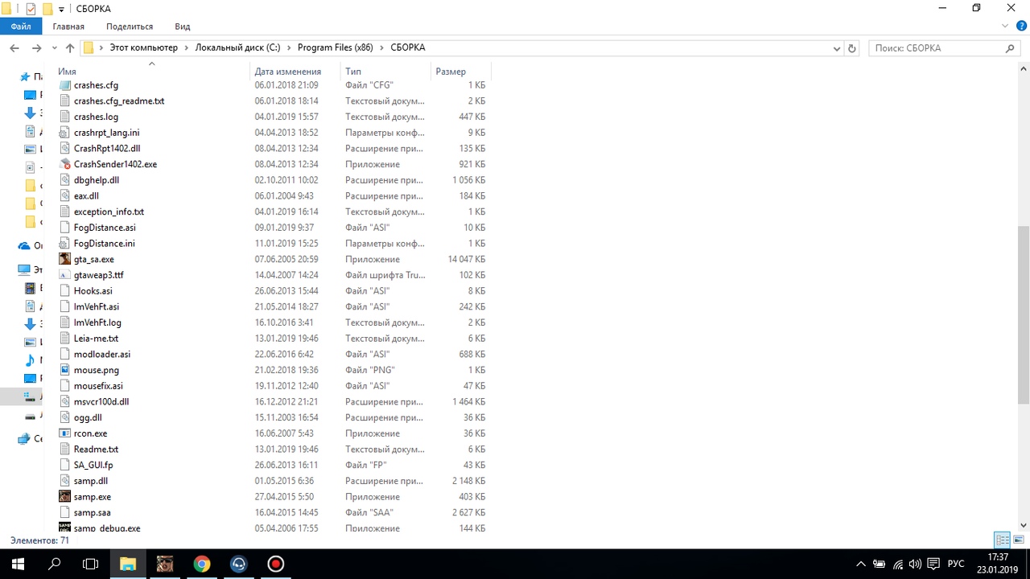Click the New folder icon in title bar
The height and width of the screenshot is (579, 1030).
tap(47, 9)
